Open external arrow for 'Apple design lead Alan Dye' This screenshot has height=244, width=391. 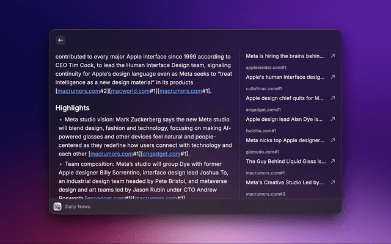(x=332, y=120)
